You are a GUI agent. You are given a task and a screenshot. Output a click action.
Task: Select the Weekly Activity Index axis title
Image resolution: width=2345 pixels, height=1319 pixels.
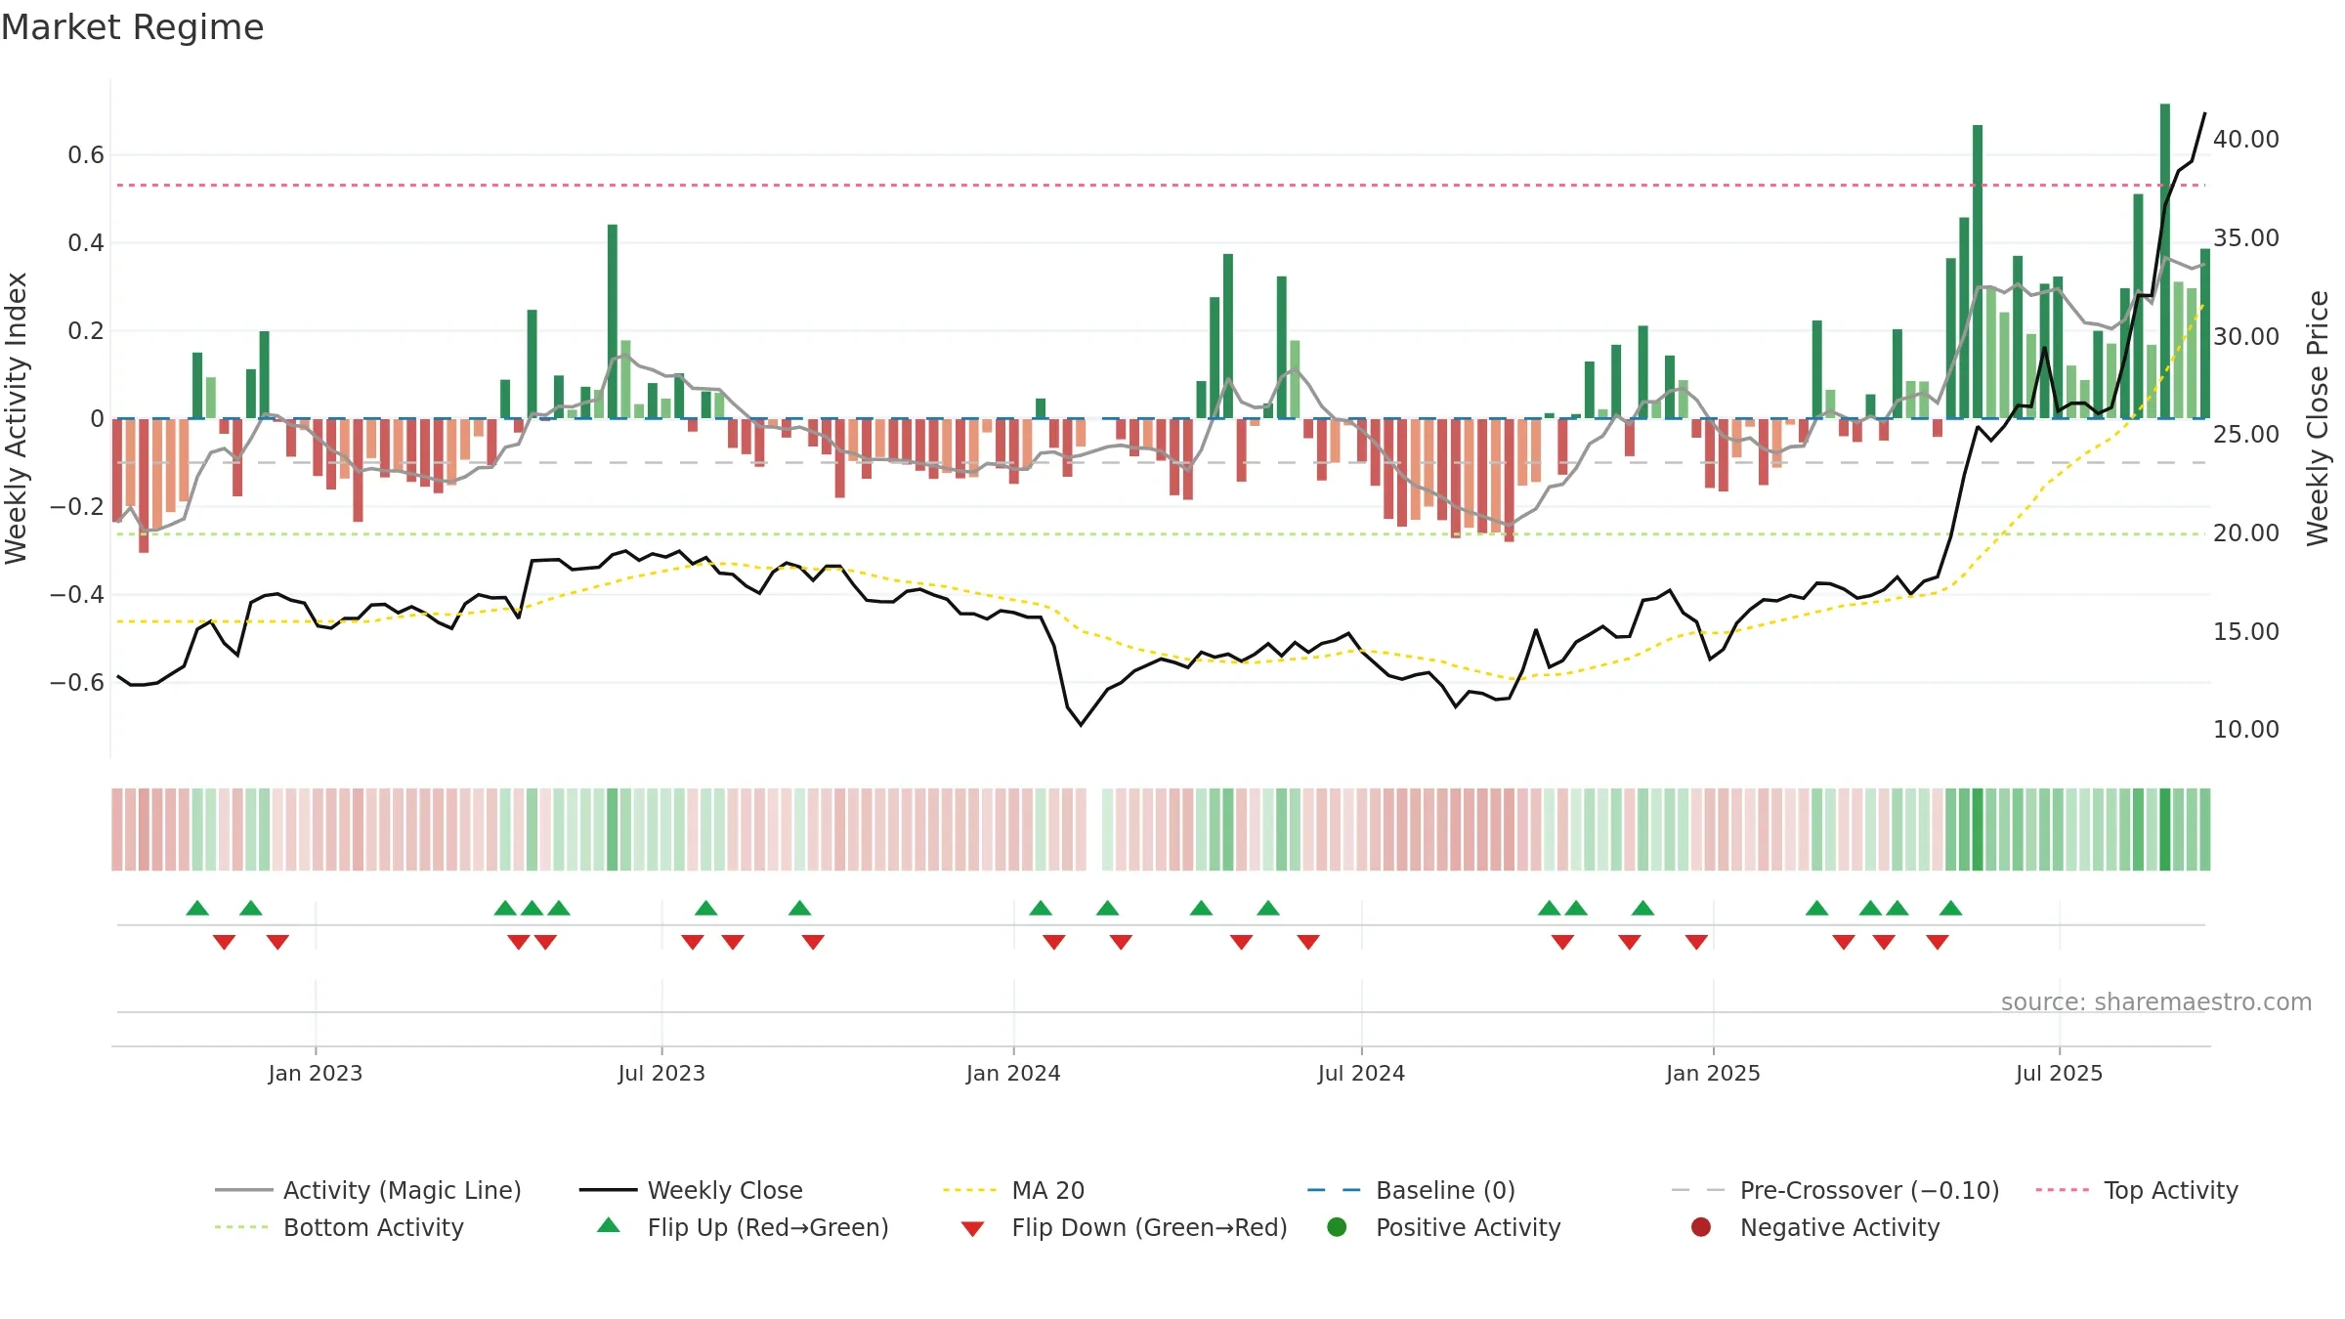pos(16,418)
